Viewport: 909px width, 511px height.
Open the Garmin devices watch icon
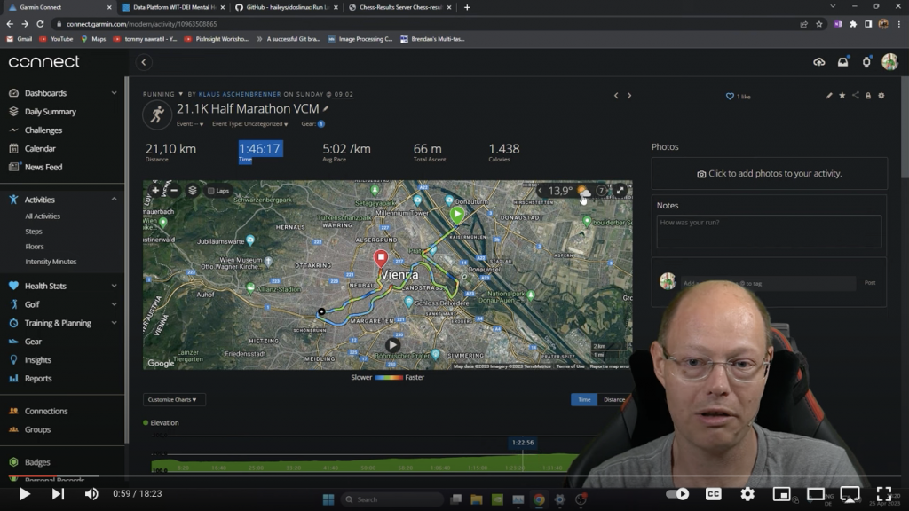[x=866, y=62]
